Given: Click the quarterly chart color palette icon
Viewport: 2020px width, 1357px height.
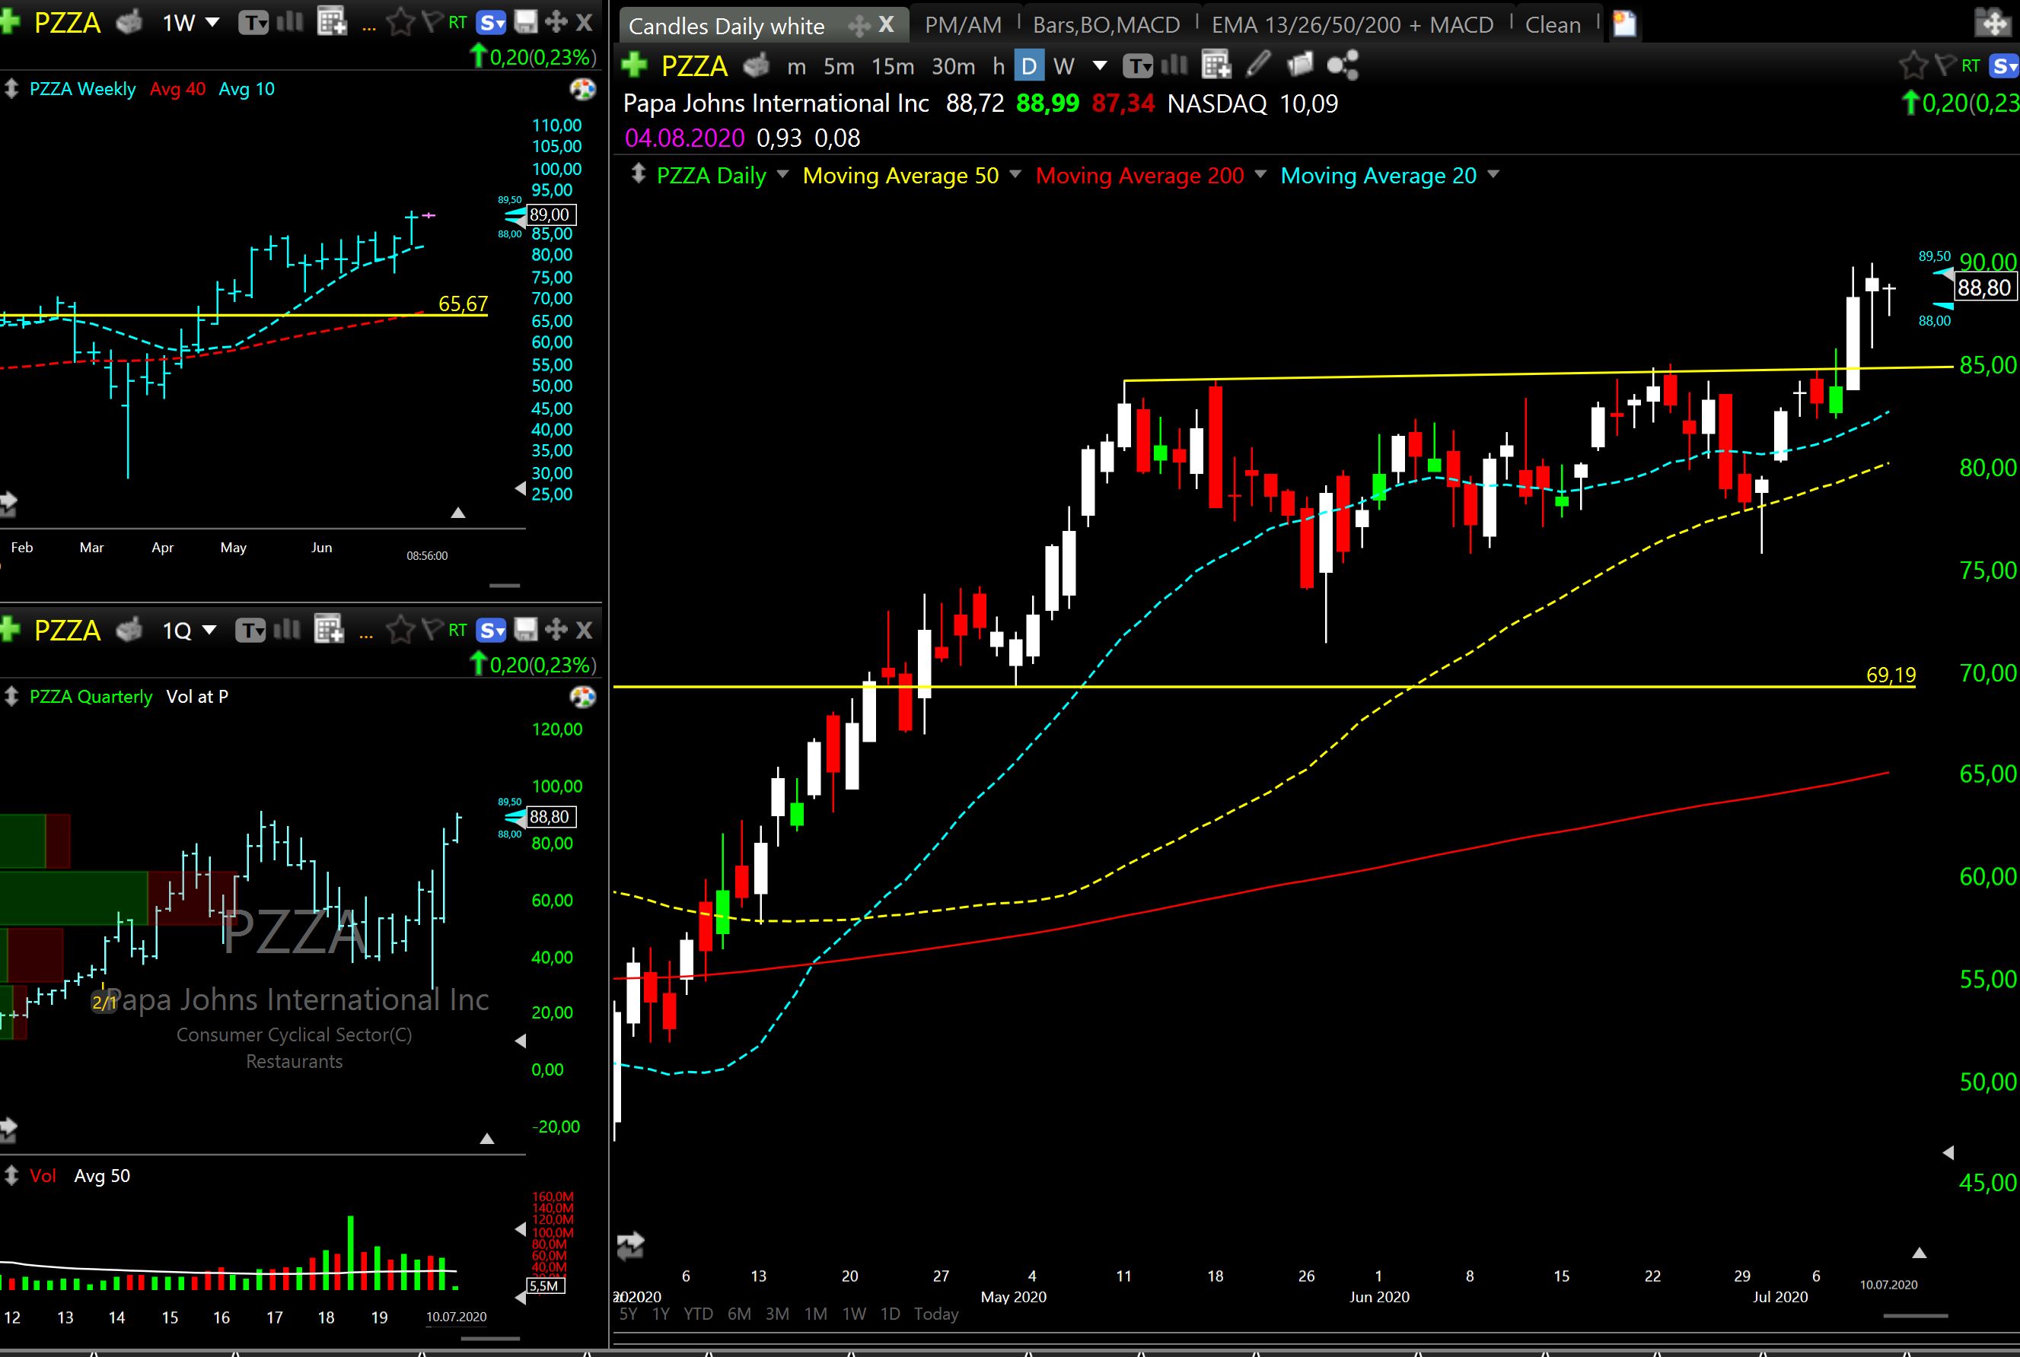Looking at the screenshot, I should point(583,697).
